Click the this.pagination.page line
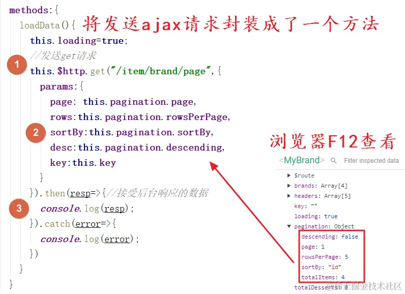 pos(123,102)
